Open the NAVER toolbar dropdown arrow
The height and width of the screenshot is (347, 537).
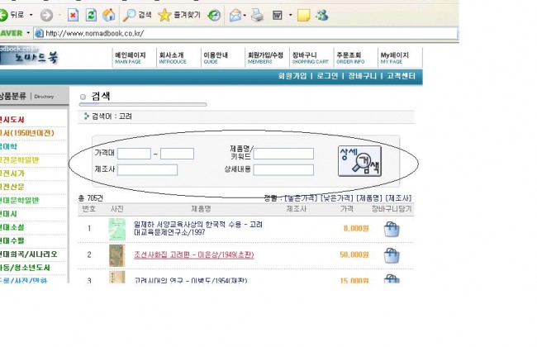[29, 33]
